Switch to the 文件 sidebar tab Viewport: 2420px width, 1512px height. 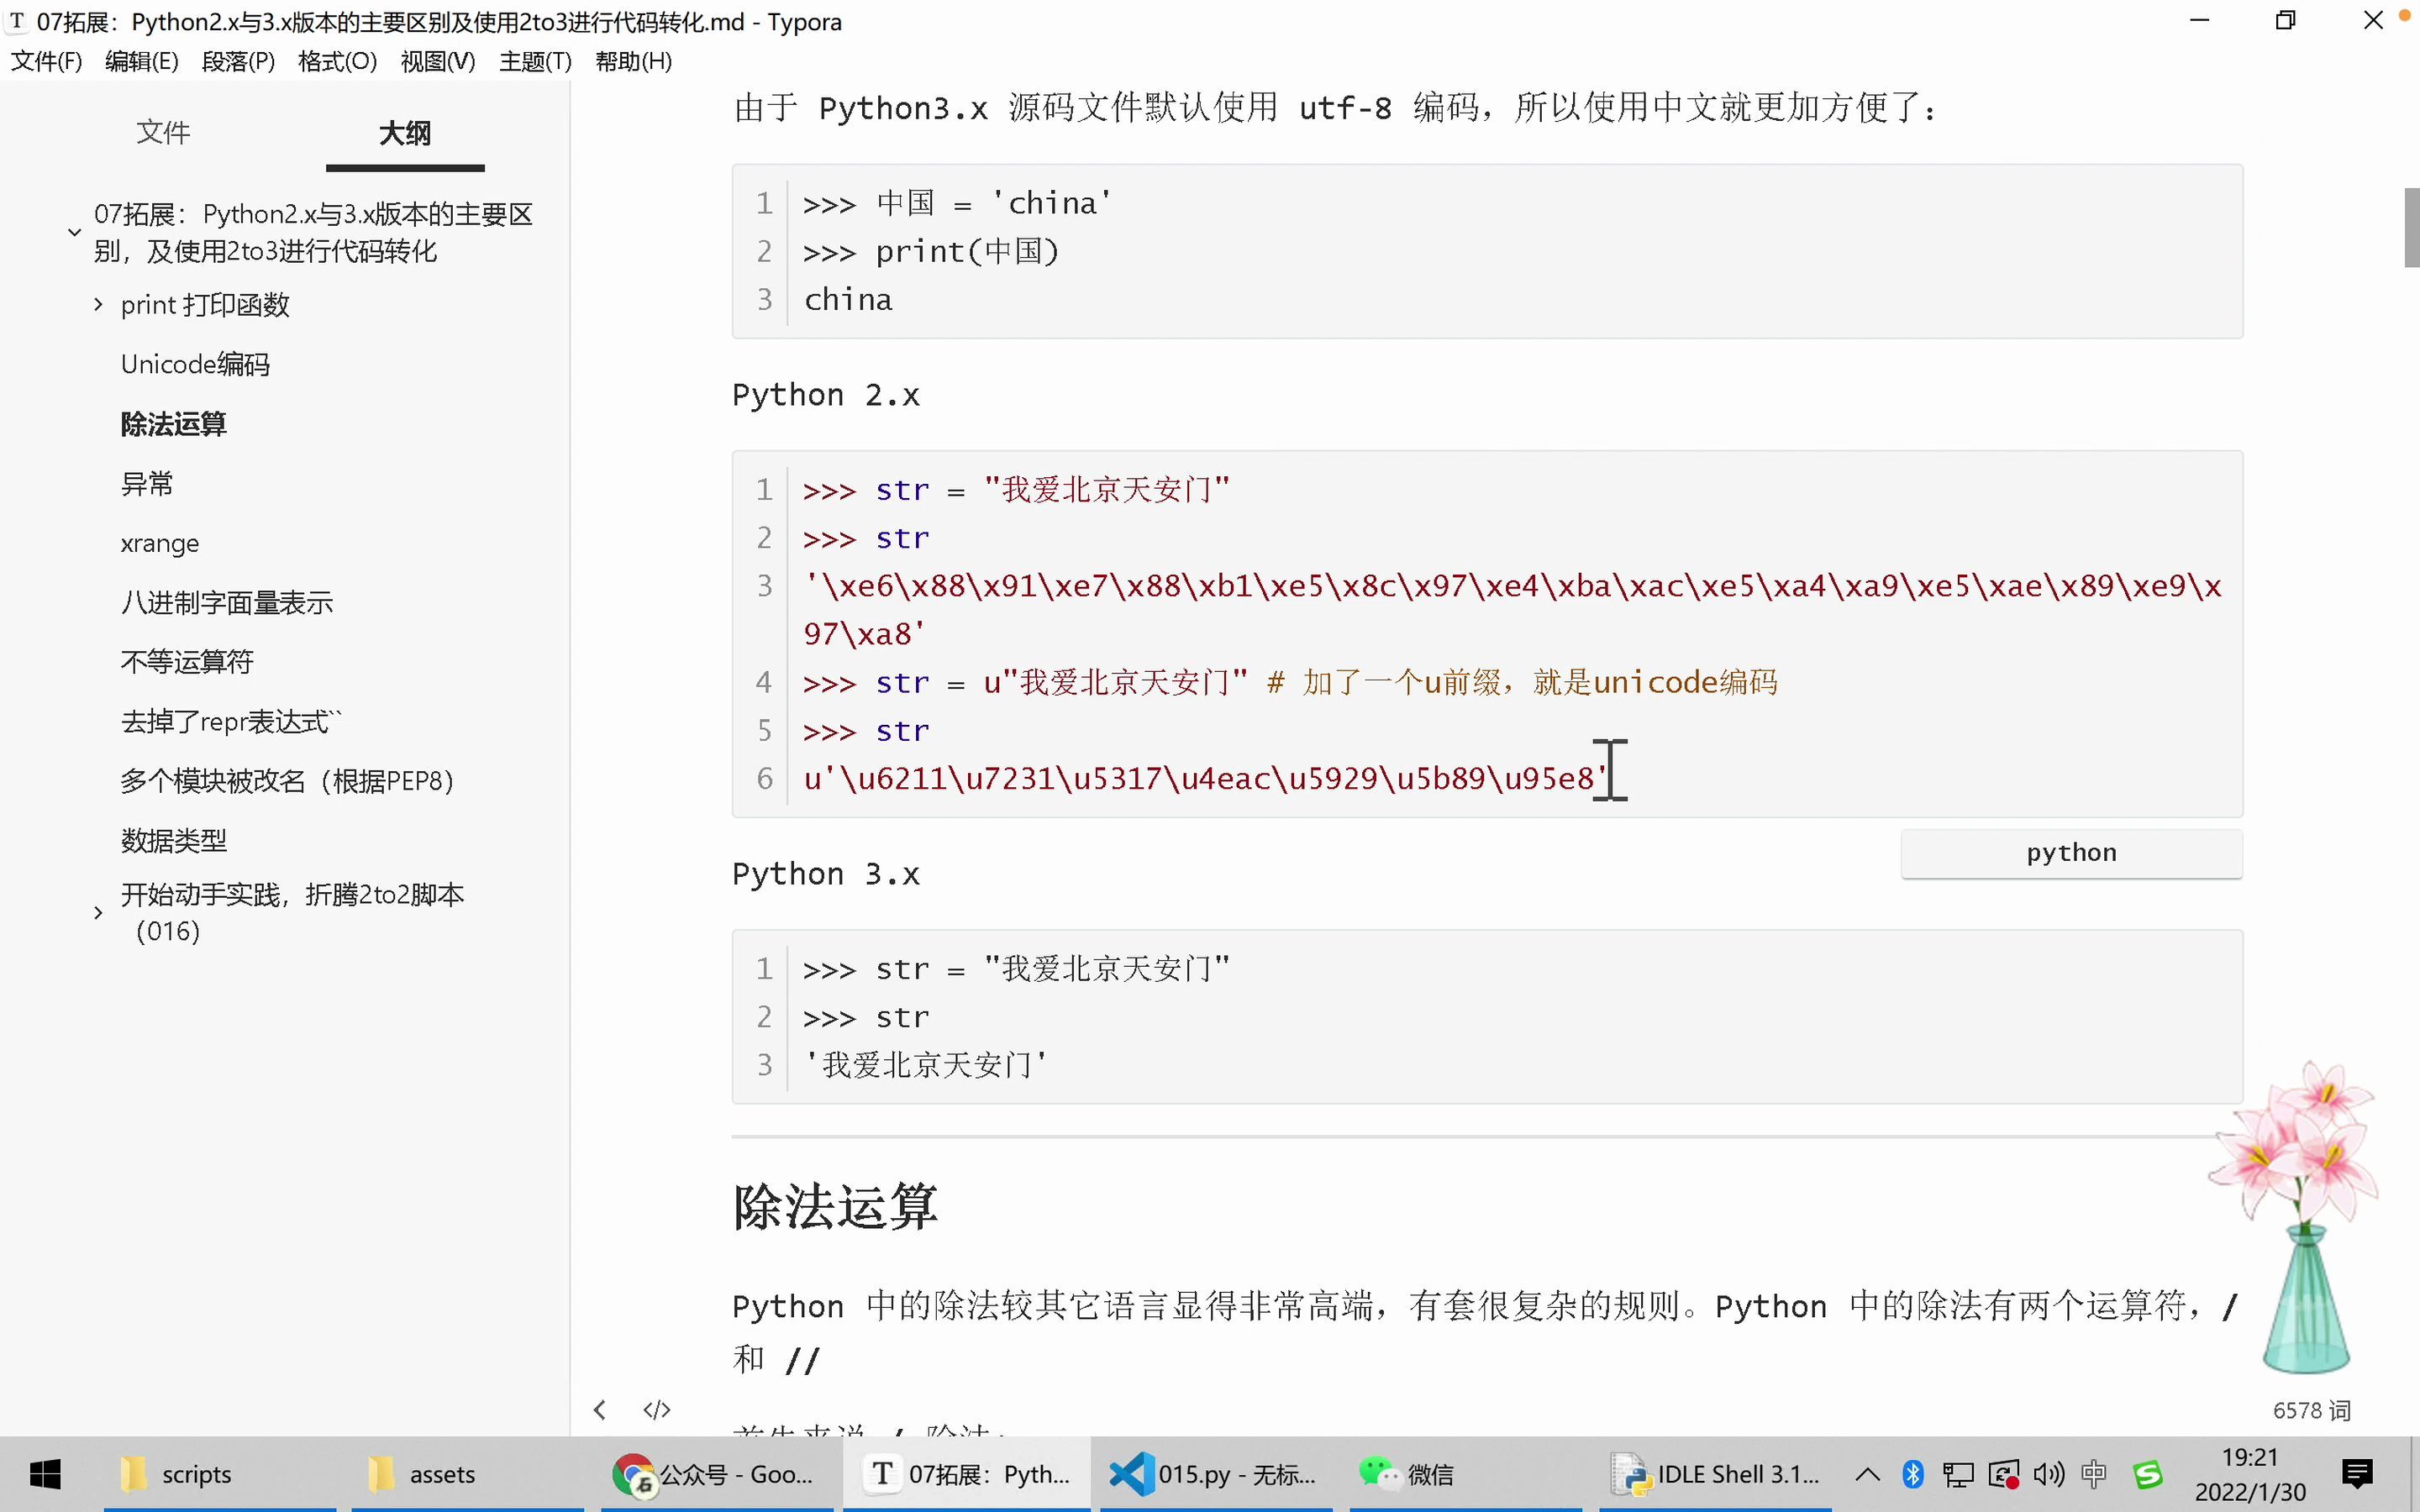tap(163, 132)
